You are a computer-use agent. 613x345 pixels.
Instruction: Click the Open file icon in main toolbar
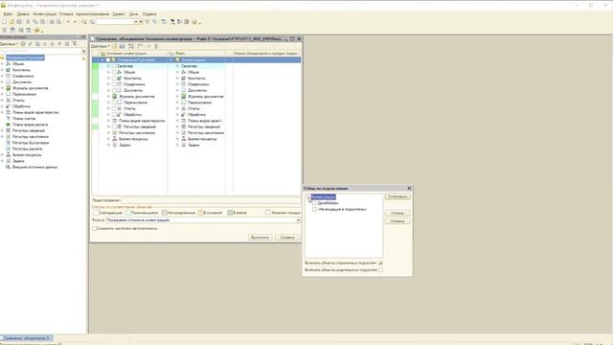11,22
